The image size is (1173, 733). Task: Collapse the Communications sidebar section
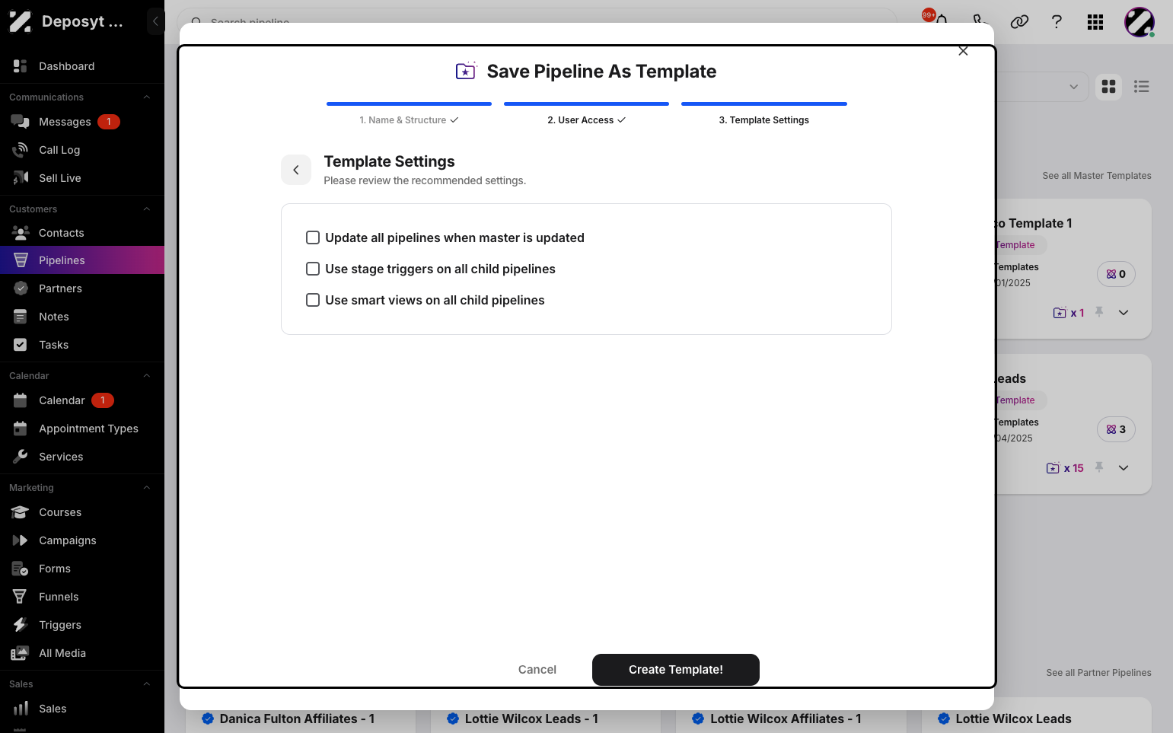pyautogui.click(x=147, y=97)
